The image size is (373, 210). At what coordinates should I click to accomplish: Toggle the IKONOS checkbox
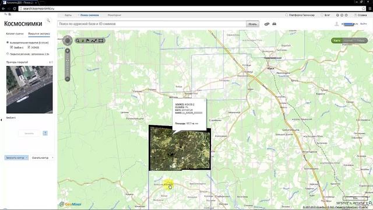[29, 47]
